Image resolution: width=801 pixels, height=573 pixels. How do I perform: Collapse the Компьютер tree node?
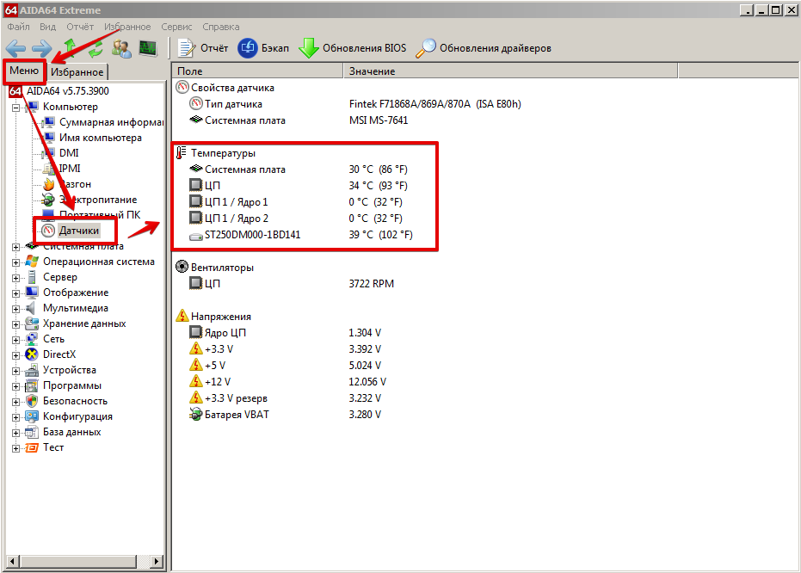click(15, 107)
